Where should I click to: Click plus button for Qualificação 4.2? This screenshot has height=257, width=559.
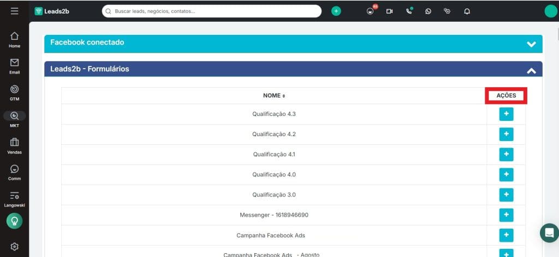pos(506,134)
